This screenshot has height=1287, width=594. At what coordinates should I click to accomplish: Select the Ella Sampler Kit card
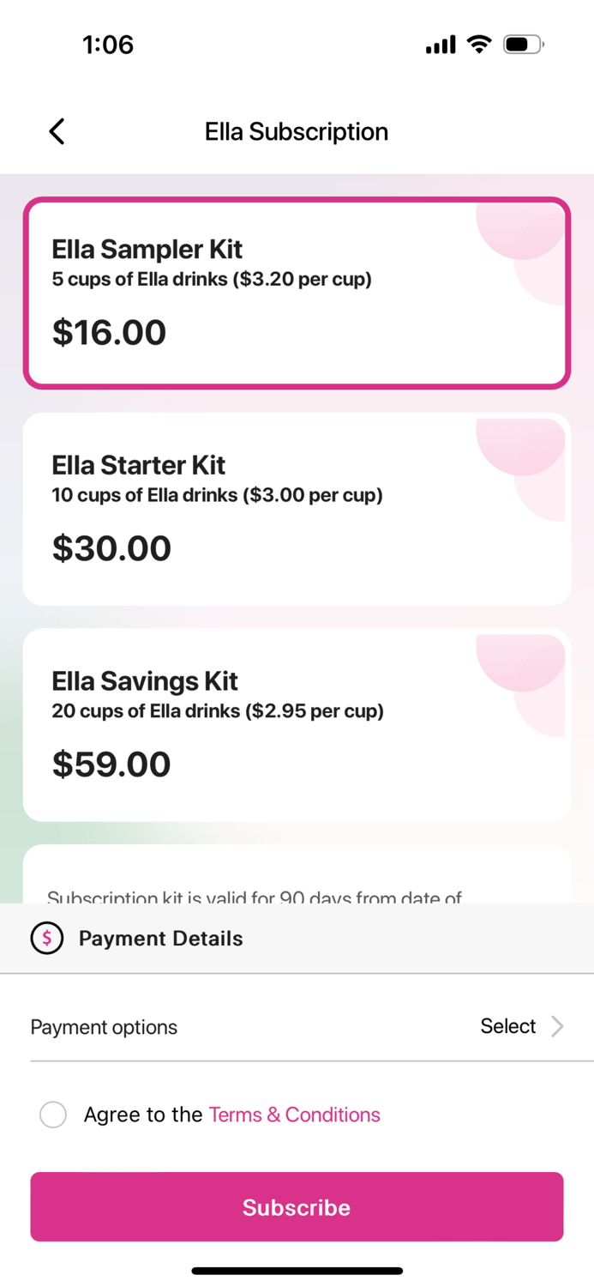[297, 292]
